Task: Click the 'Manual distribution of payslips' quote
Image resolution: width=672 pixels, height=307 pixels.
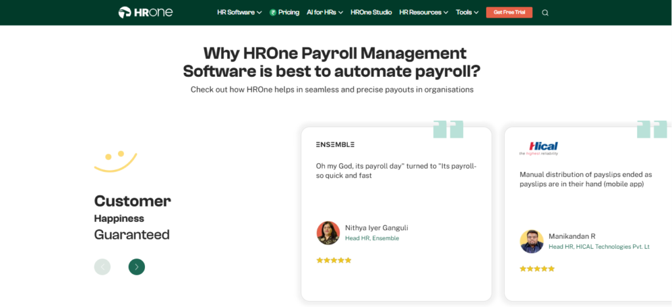Action: tap(586, 179)
